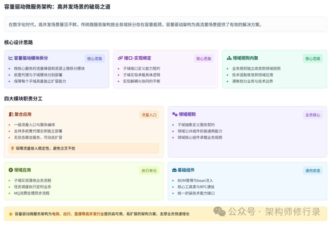Click the bullet 清晰划分业务与技术边界
The image size is (331, 225).
point(253,81)
